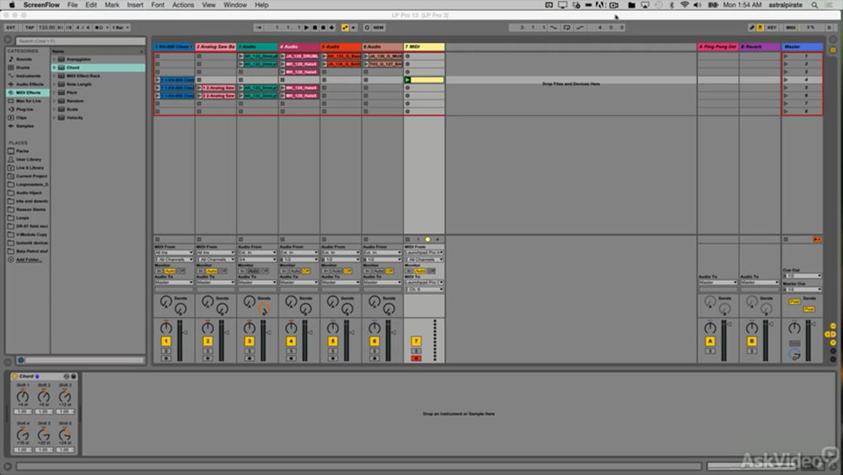Viewport: 843px width, 475px height.
Task: Launch Master scene 8
Action: 786,111
